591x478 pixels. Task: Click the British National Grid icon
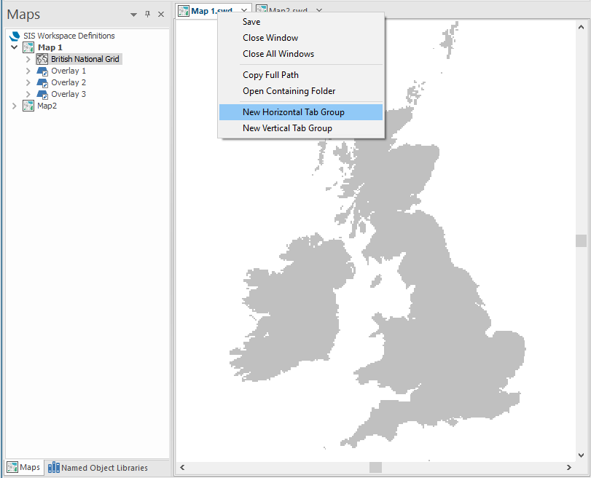[x=42, y=59]
